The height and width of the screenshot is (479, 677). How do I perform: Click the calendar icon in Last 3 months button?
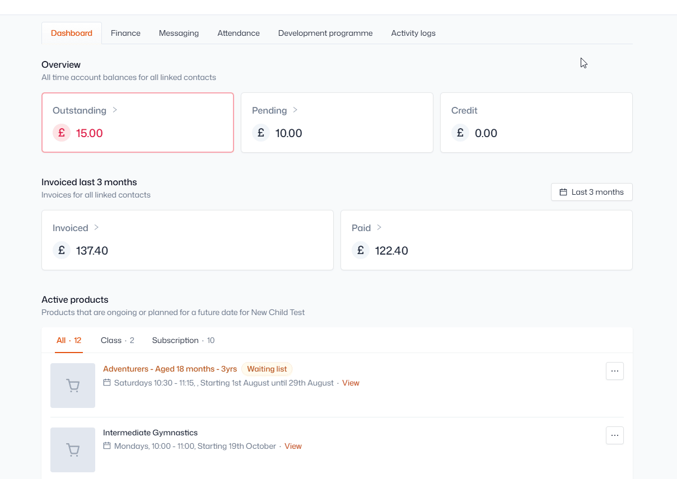[563, 192]
